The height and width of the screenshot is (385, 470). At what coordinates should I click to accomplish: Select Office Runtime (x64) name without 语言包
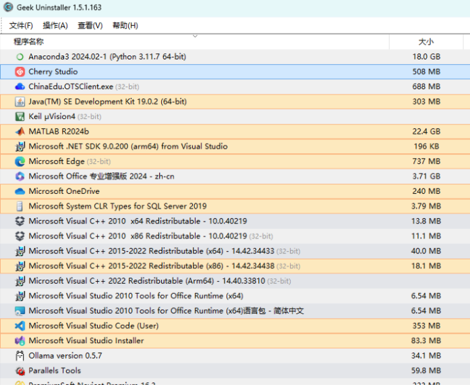136,296
